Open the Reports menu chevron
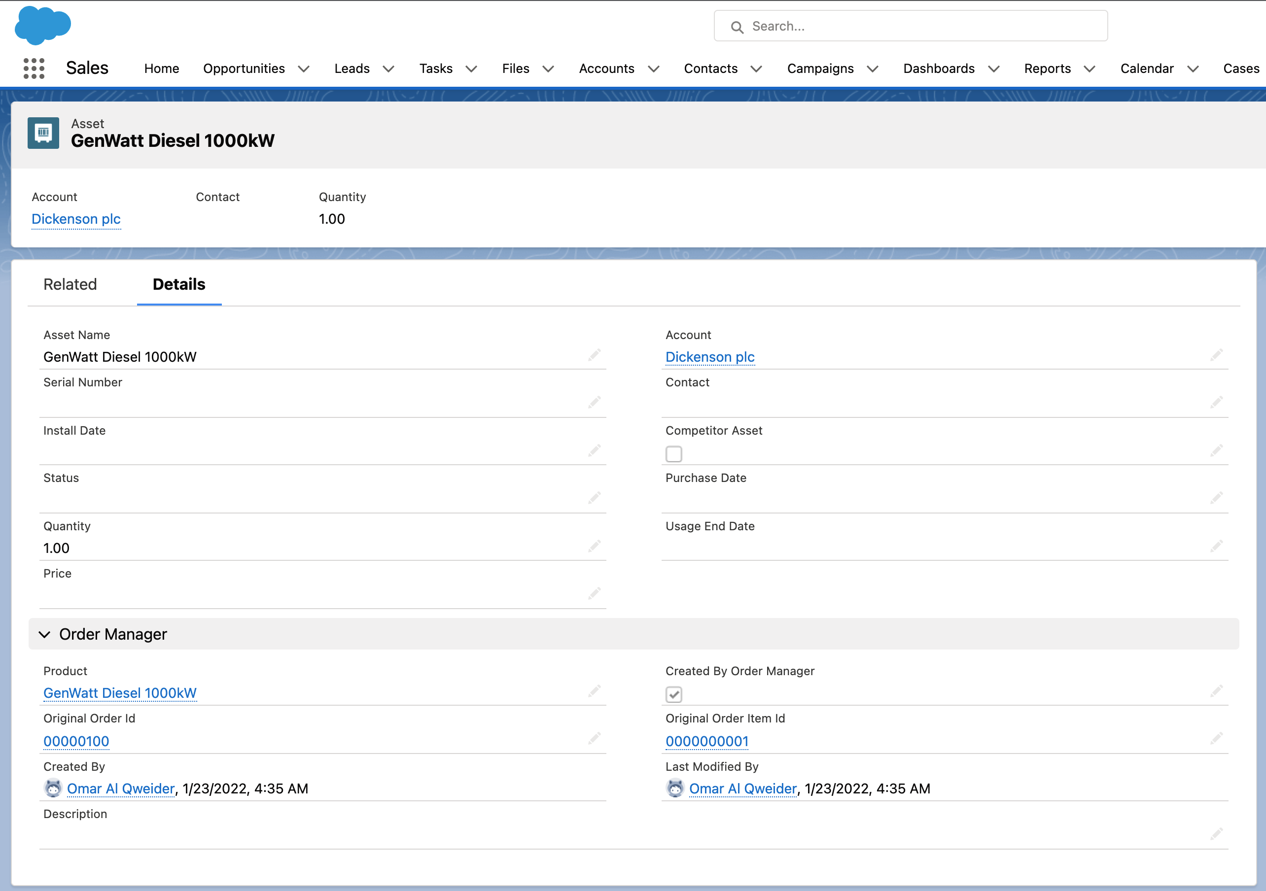The image size is (1266, 891). point(1089,69)
